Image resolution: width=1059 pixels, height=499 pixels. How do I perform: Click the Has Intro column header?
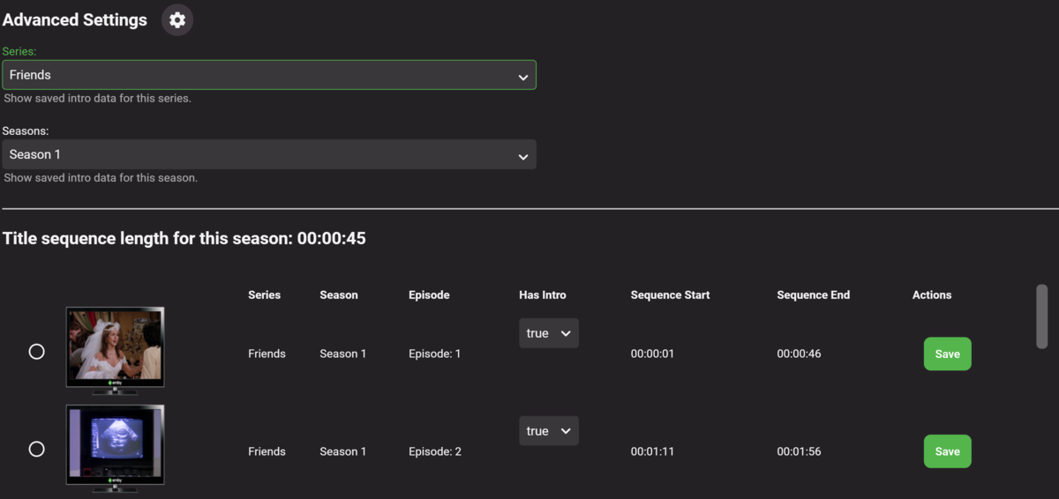coord(543,295)
